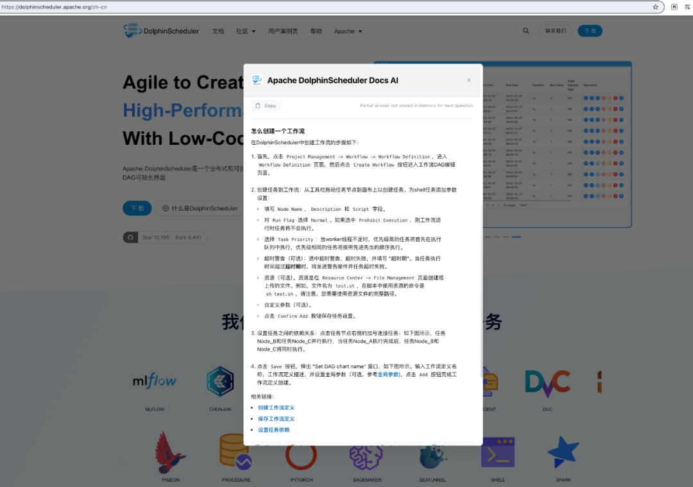The width and height of the screenshot is (693, 487).
Task: Click the DolphinScheduler logo in the header
Action: pyautogui.click(x=161, y=31)
